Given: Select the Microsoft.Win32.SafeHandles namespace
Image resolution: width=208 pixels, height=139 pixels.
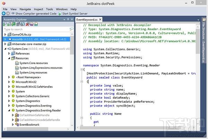Looking at the screenshot, I should pyautogui.click(x=34, y=87).
